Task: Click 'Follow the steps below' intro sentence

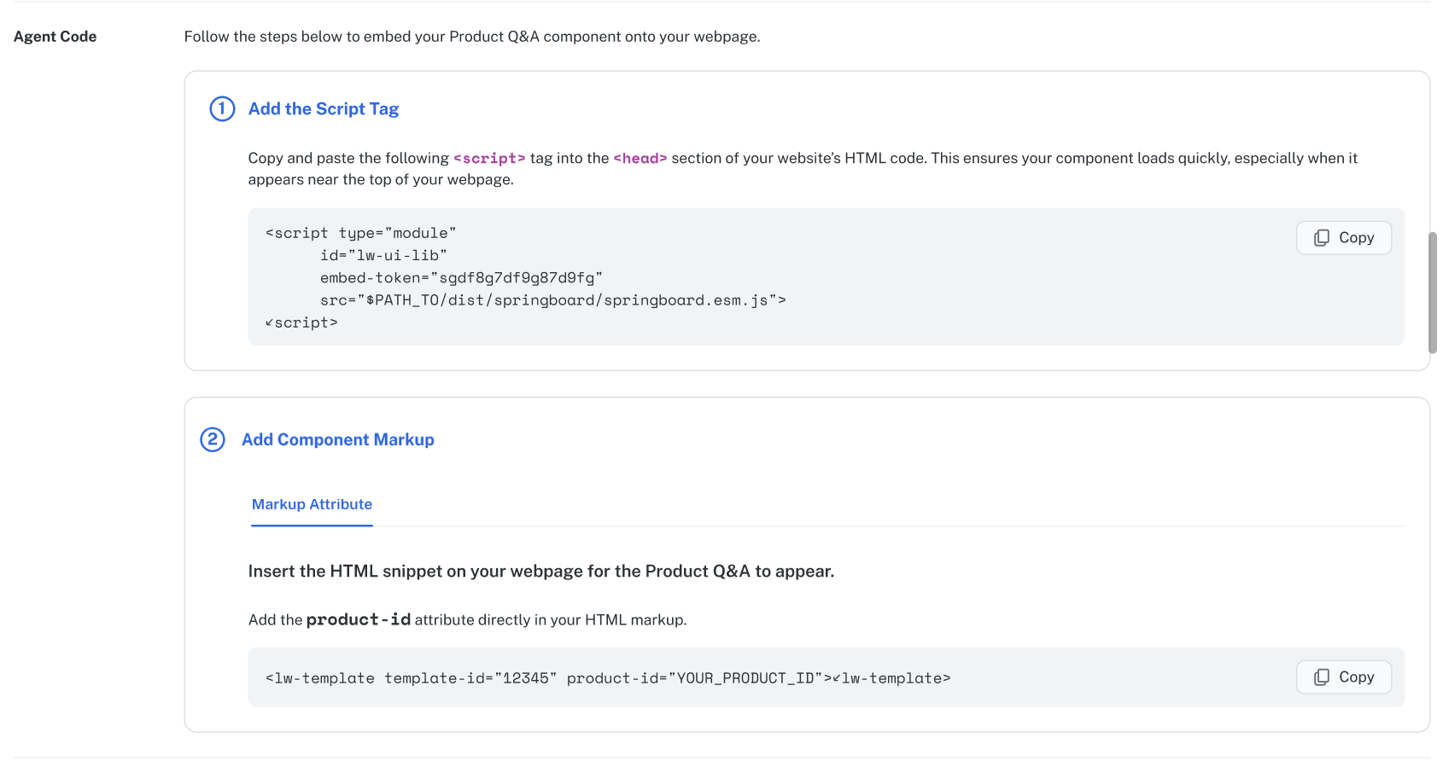Action: 472,37
